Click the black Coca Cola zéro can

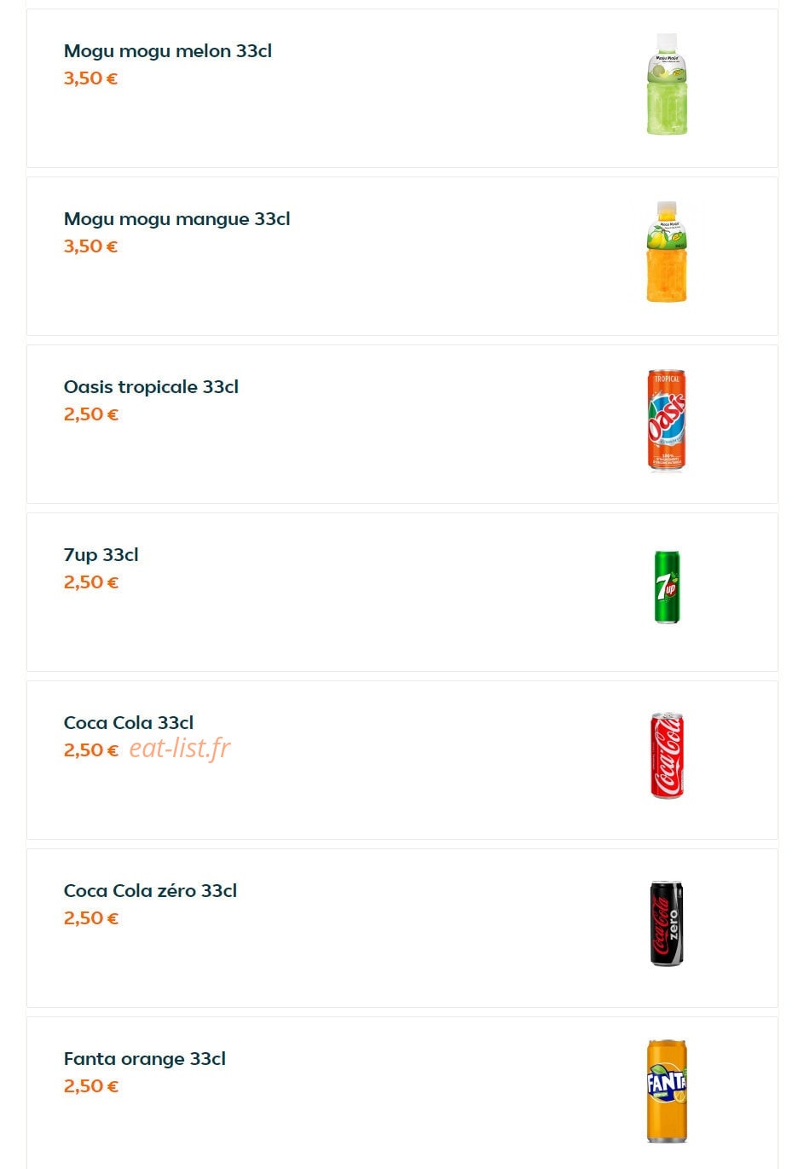coord(667,924)
